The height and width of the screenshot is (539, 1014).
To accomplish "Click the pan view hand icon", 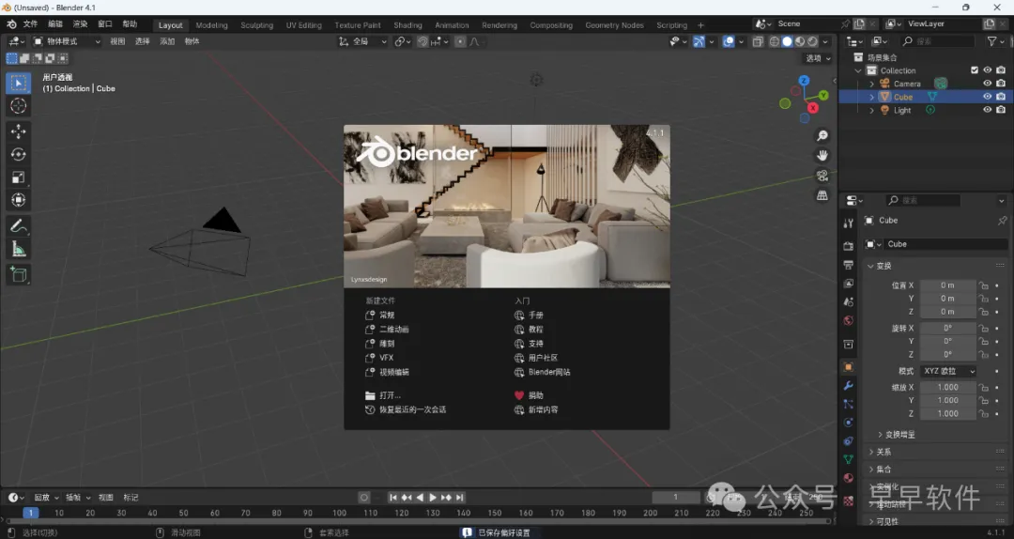I will click(x=822, y=155).
